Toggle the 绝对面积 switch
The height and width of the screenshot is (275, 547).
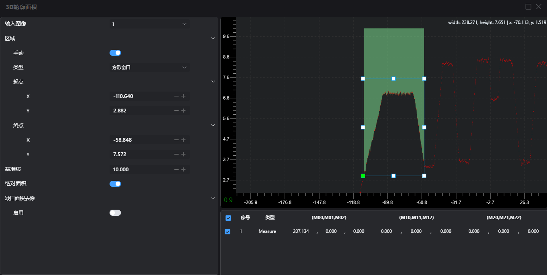(x=115, y=184)
